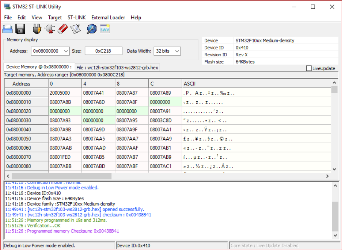The height and width of the screenshot is (250, 342).
Task: Click the log panel vertical scrollbar thumb
Action: (335, 217)
